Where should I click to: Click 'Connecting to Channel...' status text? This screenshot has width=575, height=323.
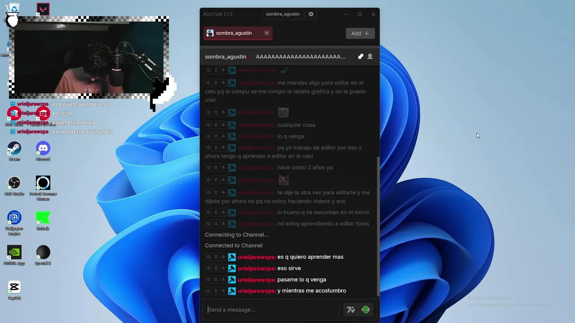tap(237, 235)
